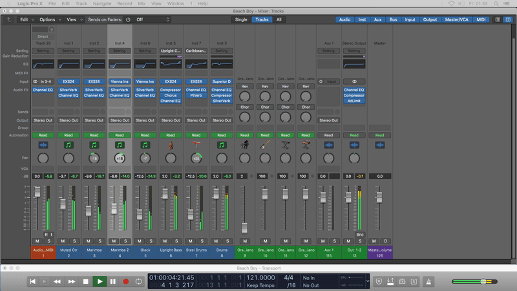Start recording with the red Record button
The height and width of the screenshot is (291, 517).
pos(125,281)
